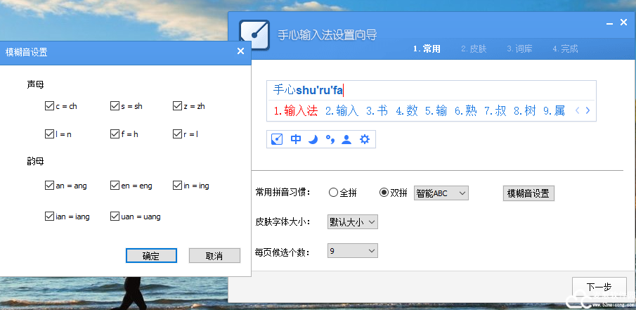Toggle the punctuation mode icon
The width and height of the screenshot is (636, 310).
(330, 140)
